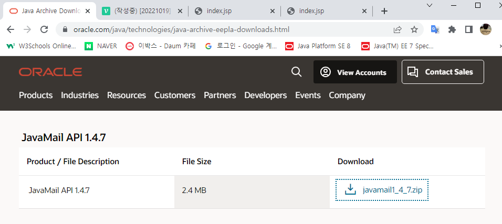Maximize the browser window
The width and height of the screenshot is (502, 224).
pos(478,5)
